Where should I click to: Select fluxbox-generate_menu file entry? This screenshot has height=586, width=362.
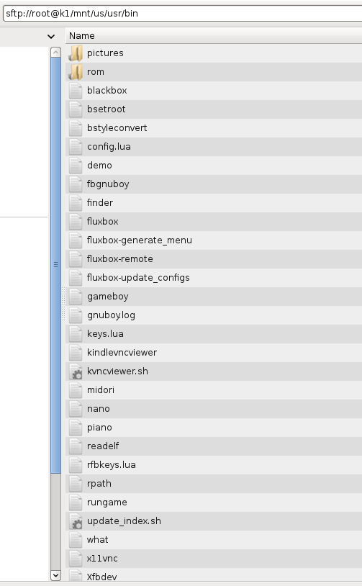click(x=214, y=240)
